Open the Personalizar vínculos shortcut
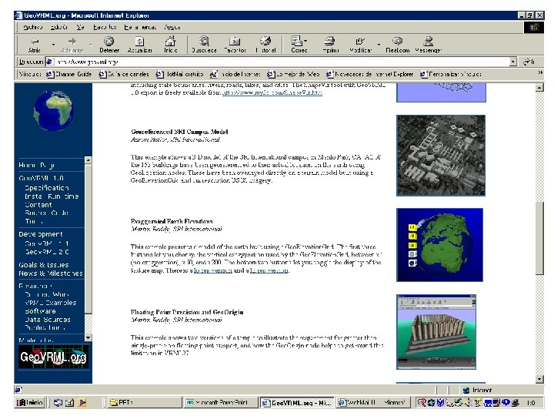 (450, 74)
